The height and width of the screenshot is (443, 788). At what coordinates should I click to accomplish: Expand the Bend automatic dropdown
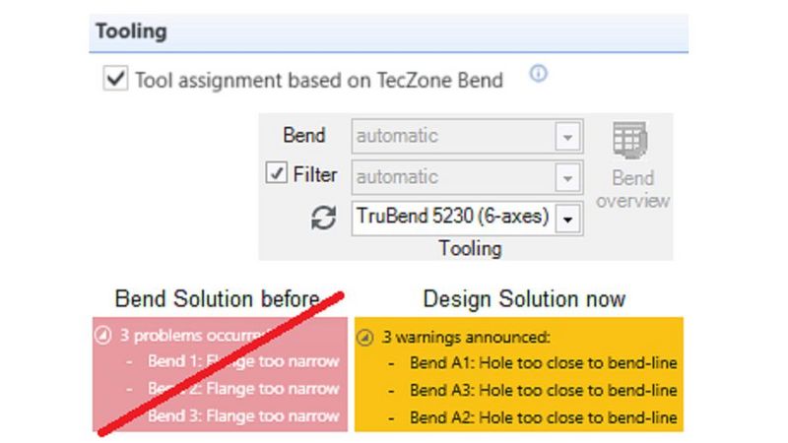coord(566,137)
